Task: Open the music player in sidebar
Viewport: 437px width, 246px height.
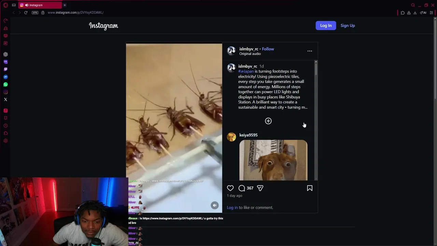Action: [5, 111]
